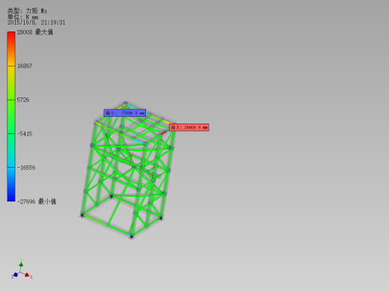Screen dimensions: 389x292
Task: Click the 类型: 力矩 Mz result type text
Action: pyautogui.click(x=27, y=10)
